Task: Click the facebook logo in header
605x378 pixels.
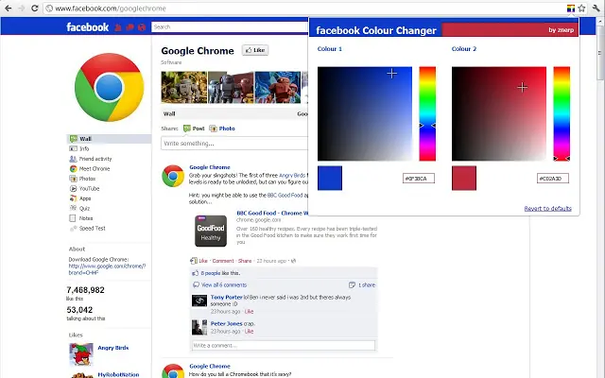Action: point(88,27)
